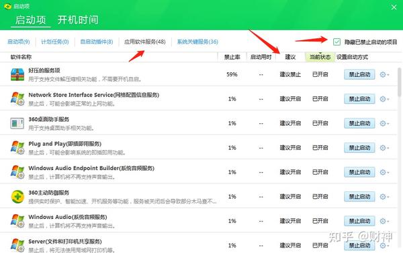Viewport: 403px width, 253px height.
Task: Sort by 启动用时 column header
Action: (x=261, y=57)
